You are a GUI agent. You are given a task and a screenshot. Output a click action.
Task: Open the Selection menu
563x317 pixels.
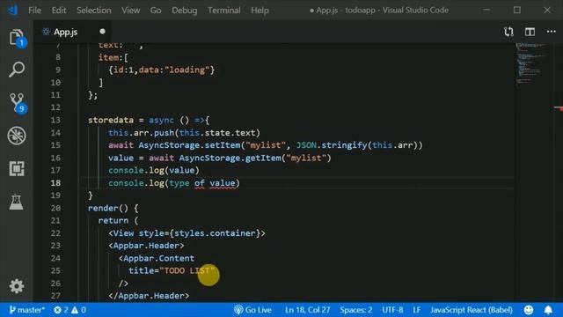94,10
